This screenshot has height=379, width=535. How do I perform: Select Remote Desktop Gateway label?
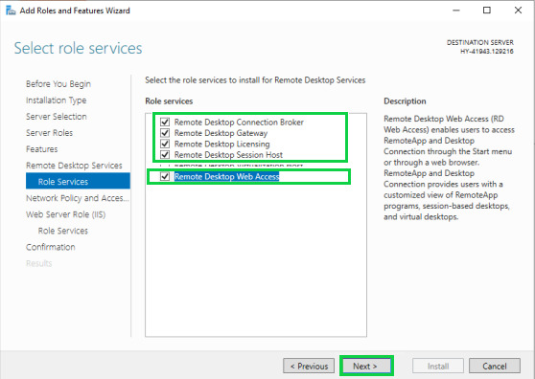pyautogui.click(x=221, y=133)
